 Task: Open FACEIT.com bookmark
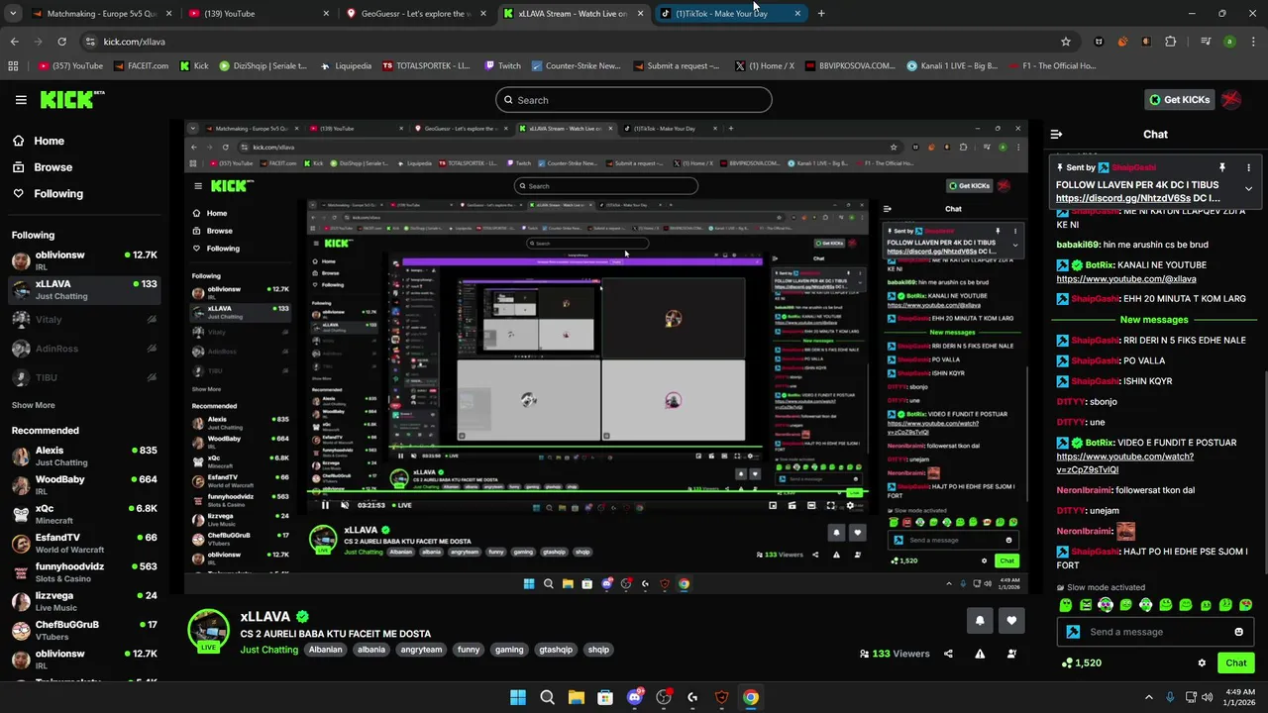pos(141,66)
